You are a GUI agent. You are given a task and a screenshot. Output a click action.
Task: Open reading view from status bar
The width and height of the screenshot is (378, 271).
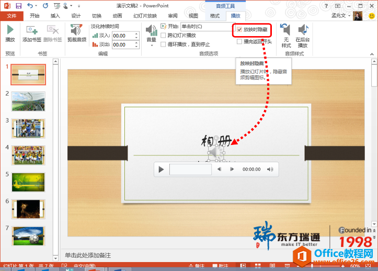point(272,266)
